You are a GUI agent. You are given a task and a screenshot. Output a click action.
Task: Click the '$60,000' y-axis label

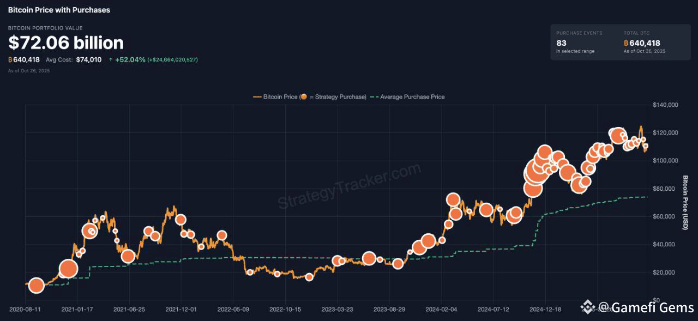click(664, 216)
